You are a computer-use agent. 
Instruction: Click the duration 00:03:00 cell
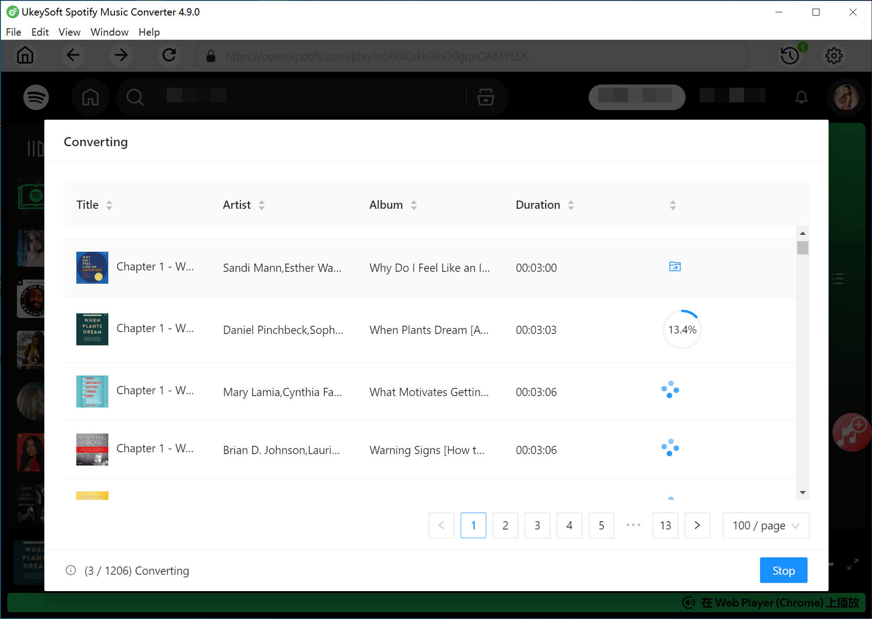[x=536, y=268]
